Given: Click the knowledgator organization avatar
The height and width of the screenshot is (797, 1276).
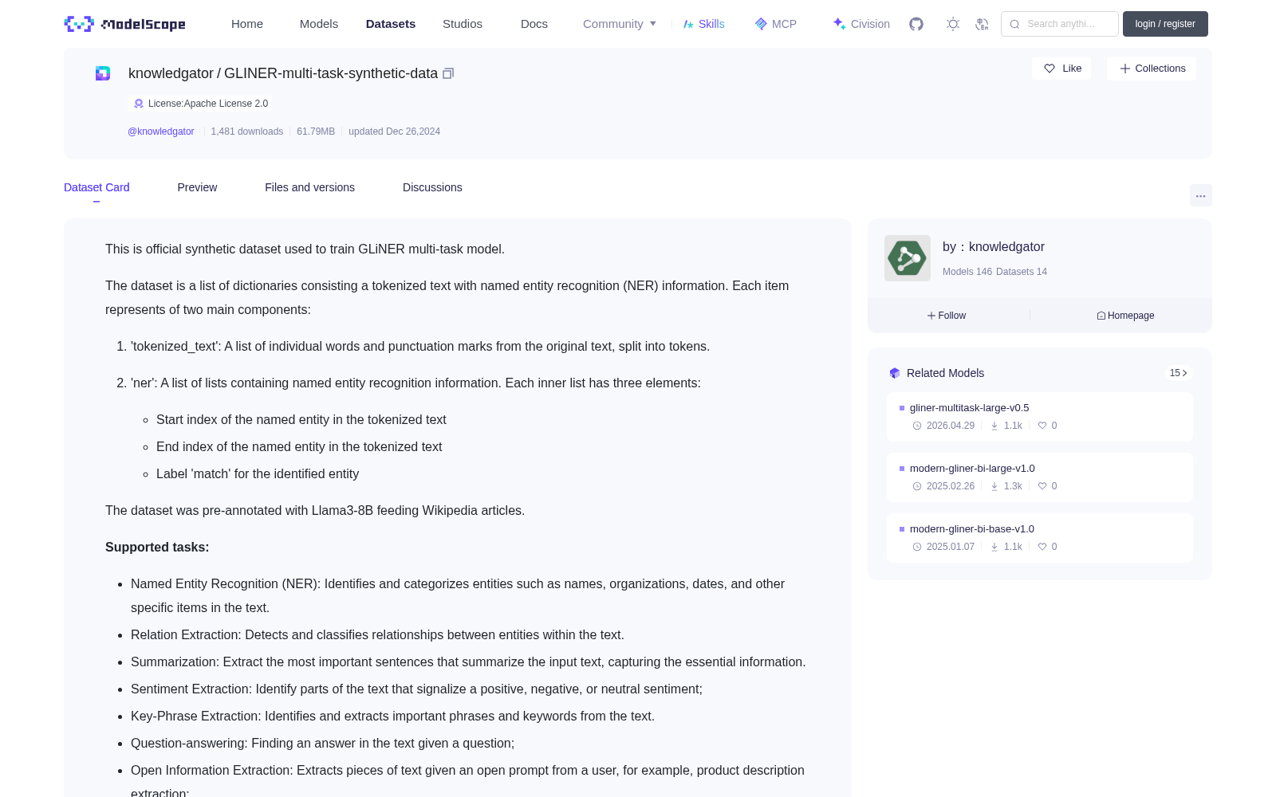Looking at the screenshot, I should pyautogui.click(x=908, y=258).
